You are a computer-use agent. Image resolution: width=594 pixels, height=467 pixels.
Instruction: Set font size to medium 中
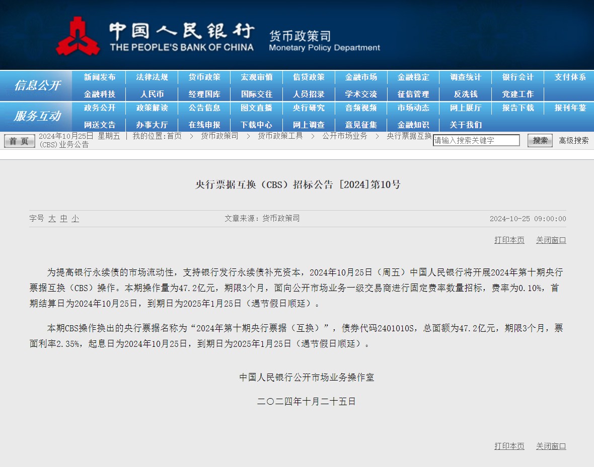(x=63, y=219)
